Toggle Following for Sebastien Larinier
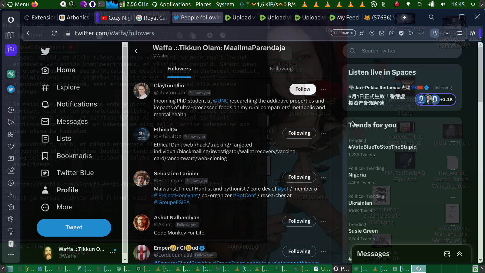Viewport: 485px width, 273px height. (x=299, y=177)
